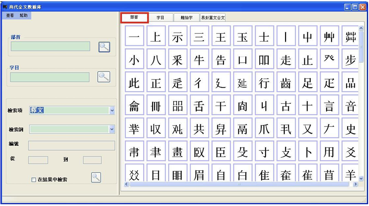Click the horizontal scrollbar left arrow

(126, 184)
